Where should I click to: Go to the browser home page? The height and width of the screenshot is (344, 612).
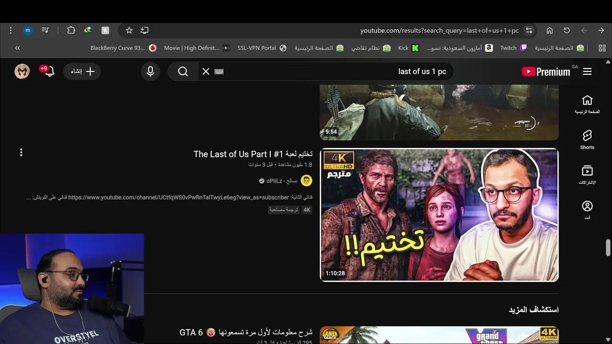pyautogui.click(x=550, y=31)
